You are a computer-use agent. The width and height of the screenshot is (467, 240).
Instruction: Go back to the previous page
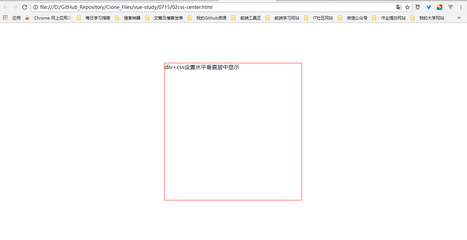point(5,7)
